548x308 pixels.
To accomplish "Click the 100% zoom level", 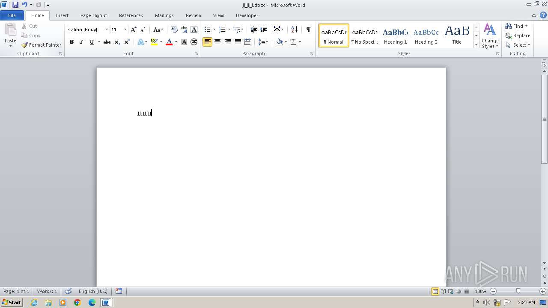I will 480,291.
